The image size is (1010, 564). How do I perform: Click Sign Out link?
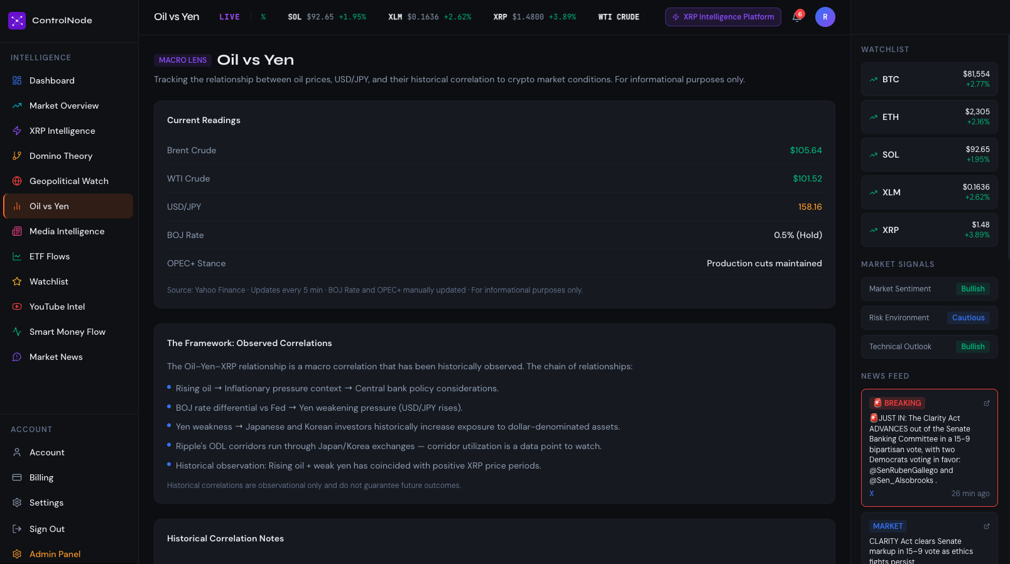tap(68, 529)
